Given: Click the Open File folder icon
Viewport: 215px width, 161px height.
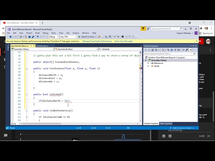Looking at the screenshot, I should (x=26, y=37).
